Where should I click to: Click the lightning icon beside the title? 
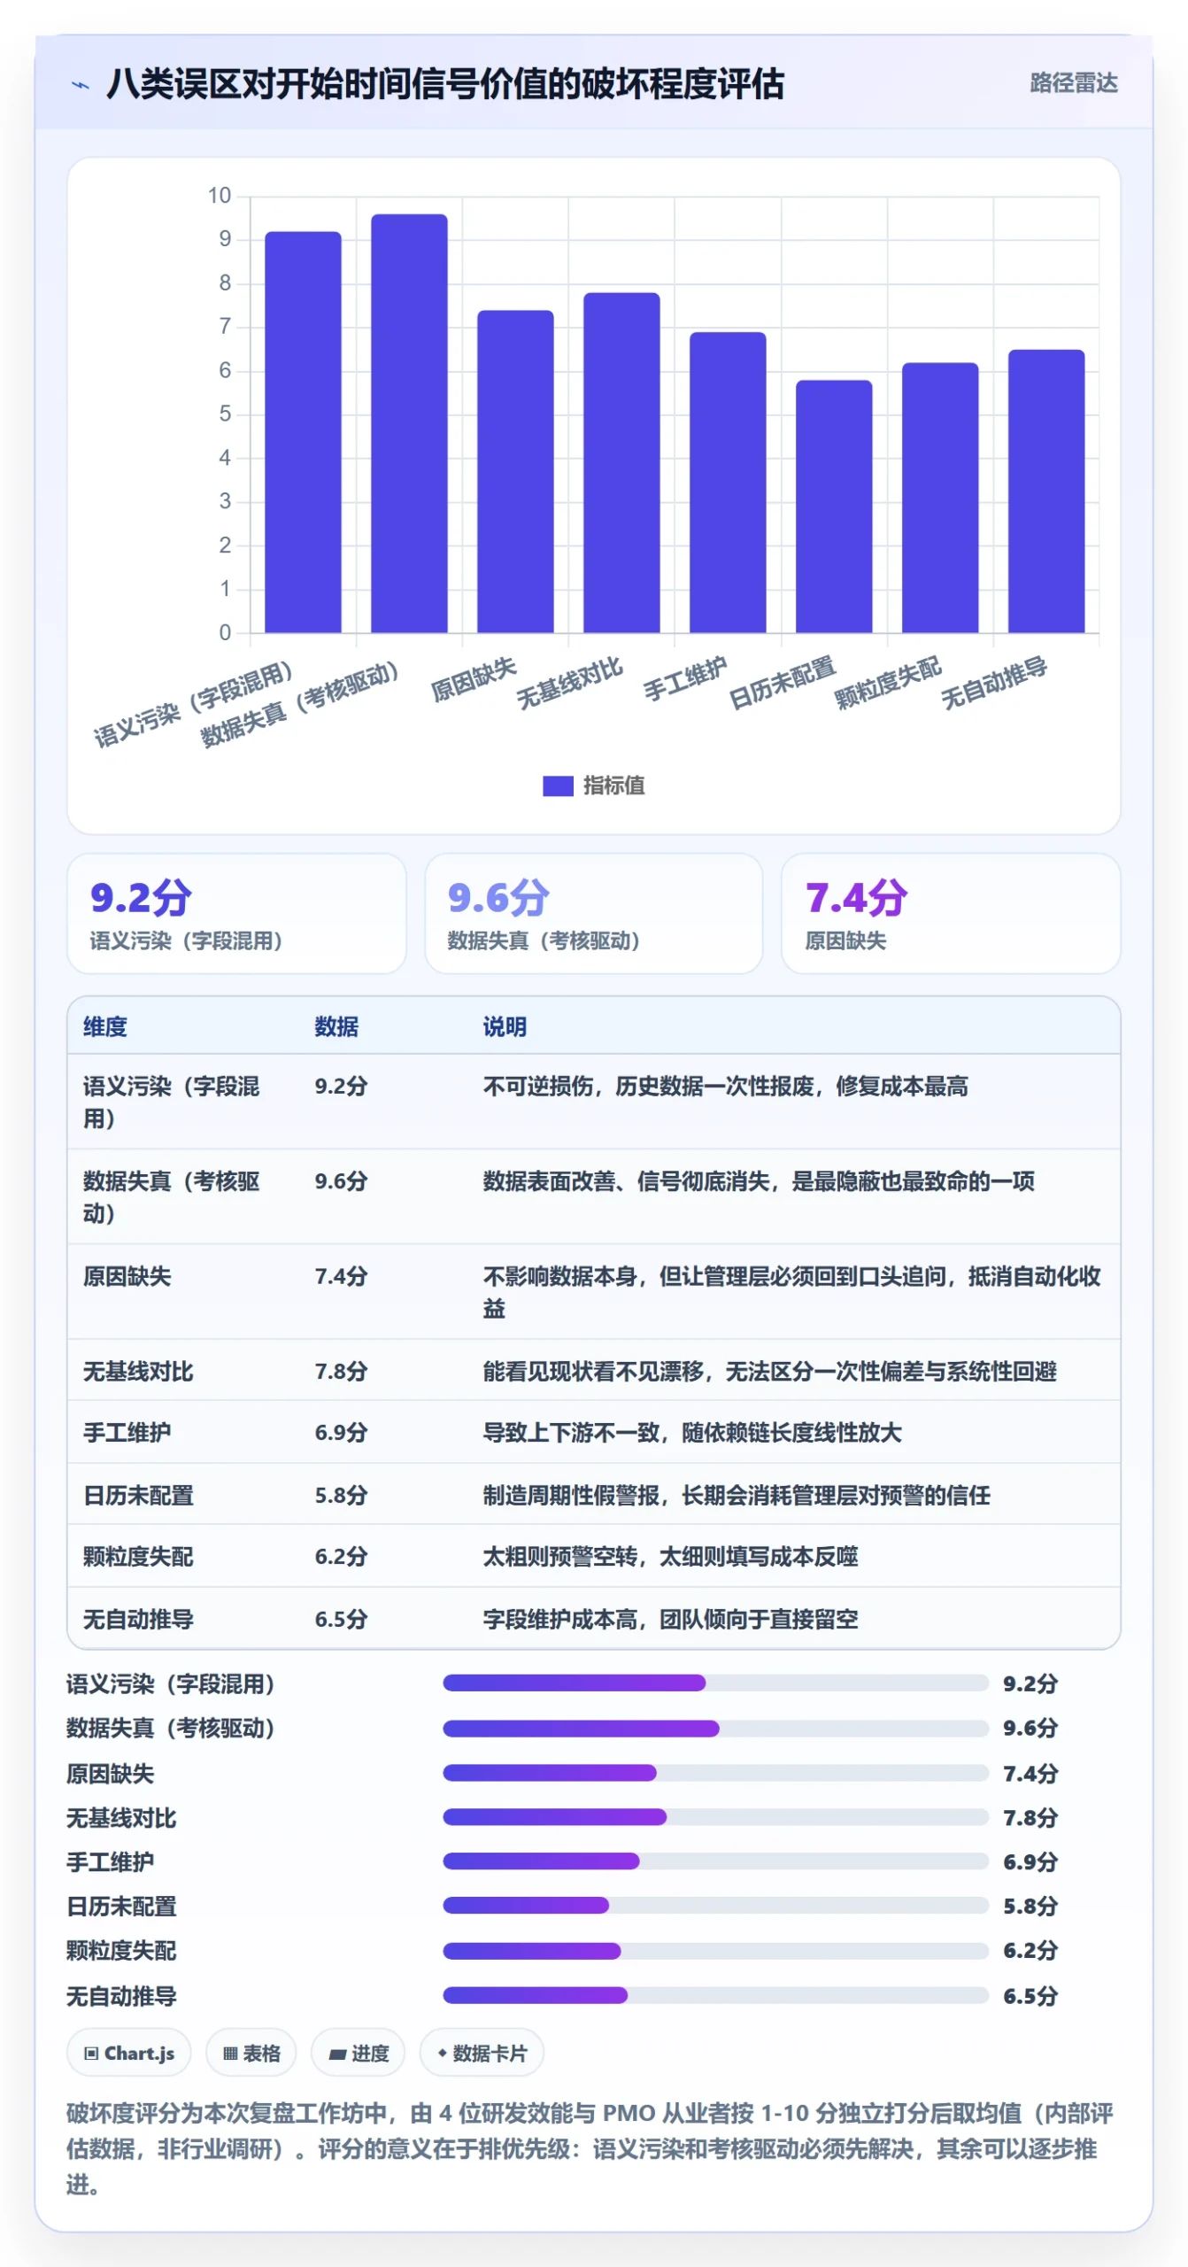[x=81, y=86]
